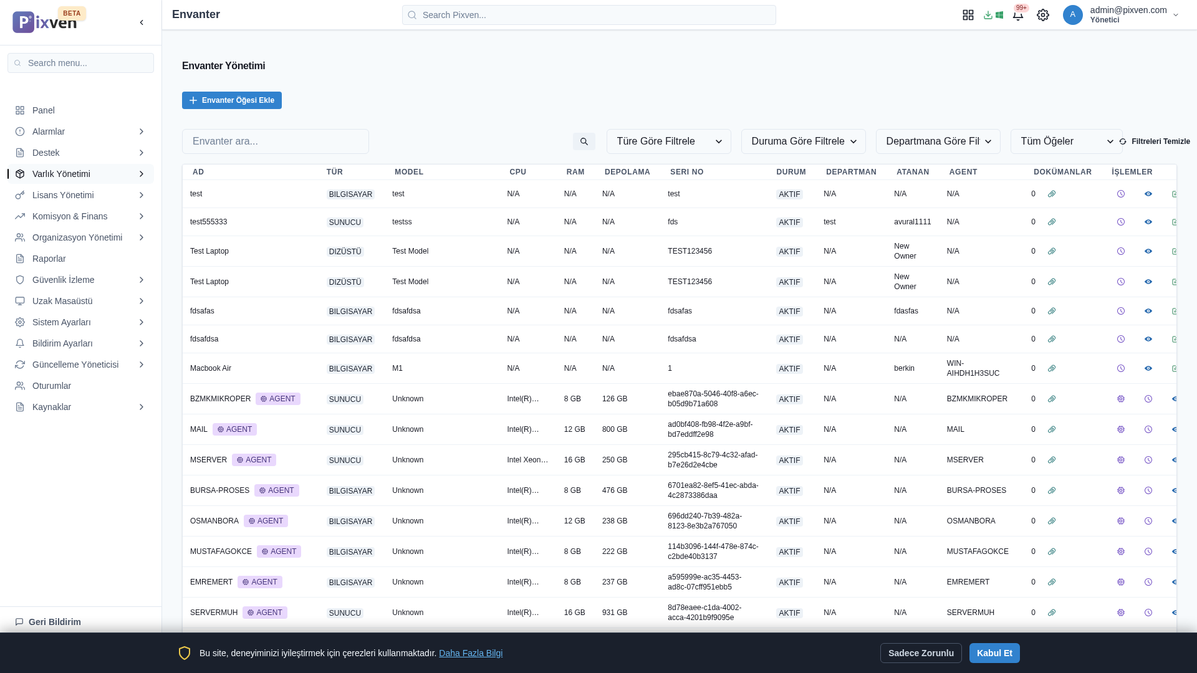Toggle view eye icon for test row
This screenshot has width=1197, height=673.
tap(1148, 194)
